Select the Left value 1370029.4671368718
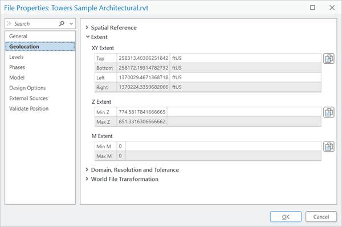Image resolution: width=342 pixels, height=227 pixels. click(x=143, y=77)
